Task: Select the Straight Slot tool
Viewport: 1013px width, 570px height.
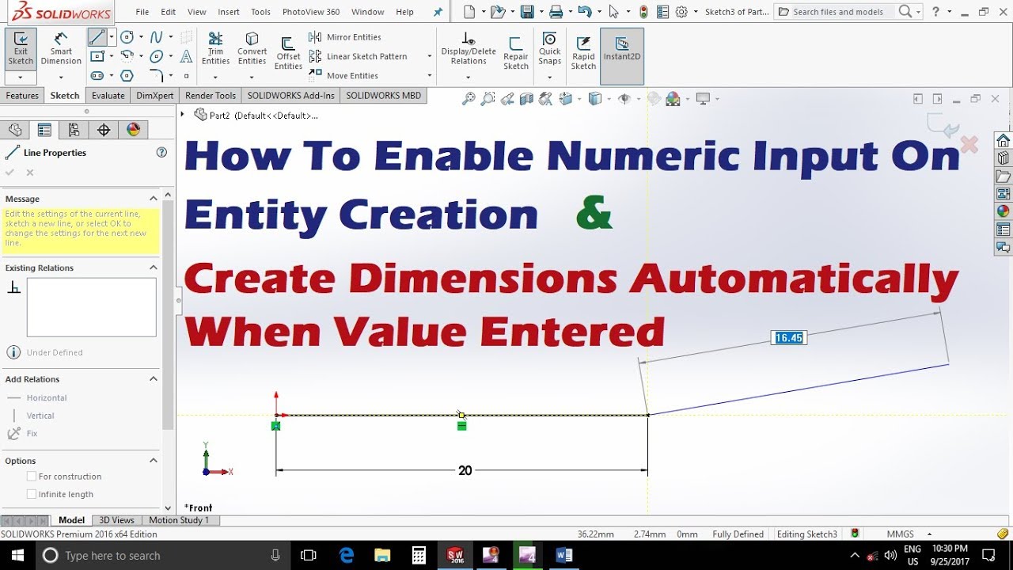Action: 97,75
